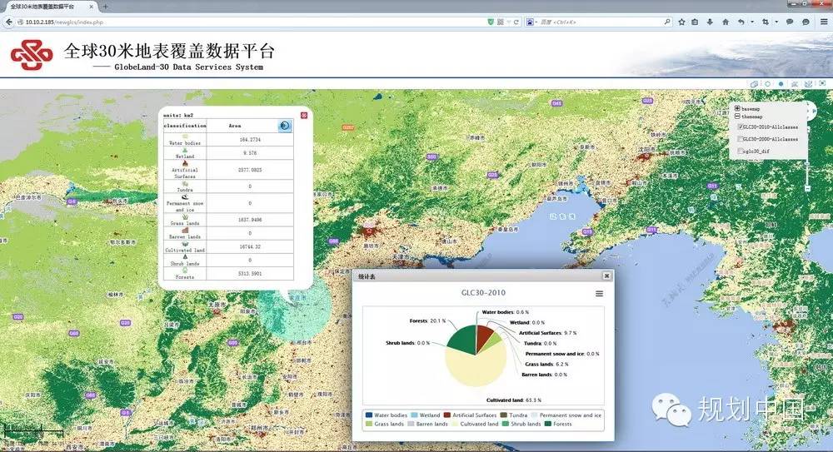Click the Artificial Surfaces pie slice
Viewport: 833px width, 452px height.
tap(483, 335)
